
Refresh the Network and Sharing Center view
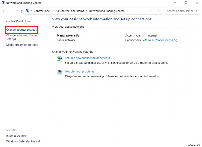coord(159,11)
